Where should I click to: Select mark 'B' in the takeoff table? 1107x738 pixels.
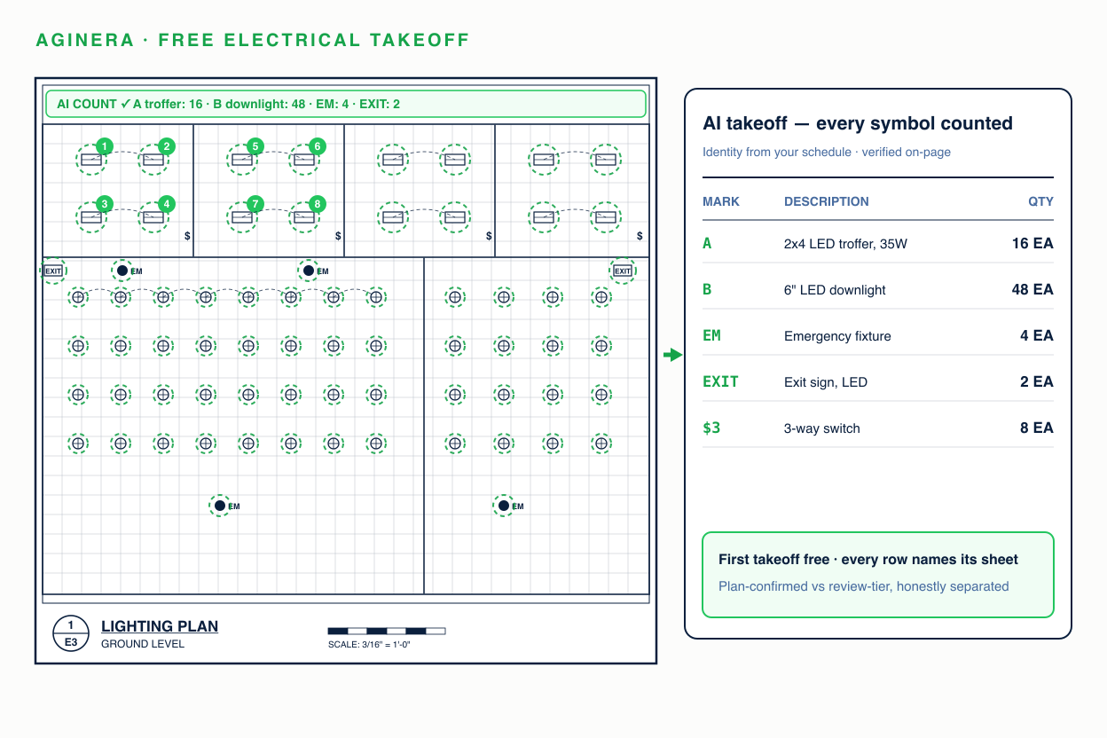pyautogui.click(x=707, y=289)
